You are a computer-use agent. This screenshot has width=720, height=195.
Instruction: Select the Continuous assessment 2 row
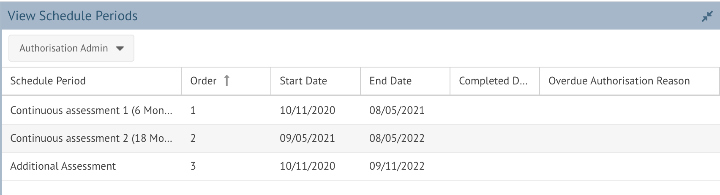[x=360, y=138]
